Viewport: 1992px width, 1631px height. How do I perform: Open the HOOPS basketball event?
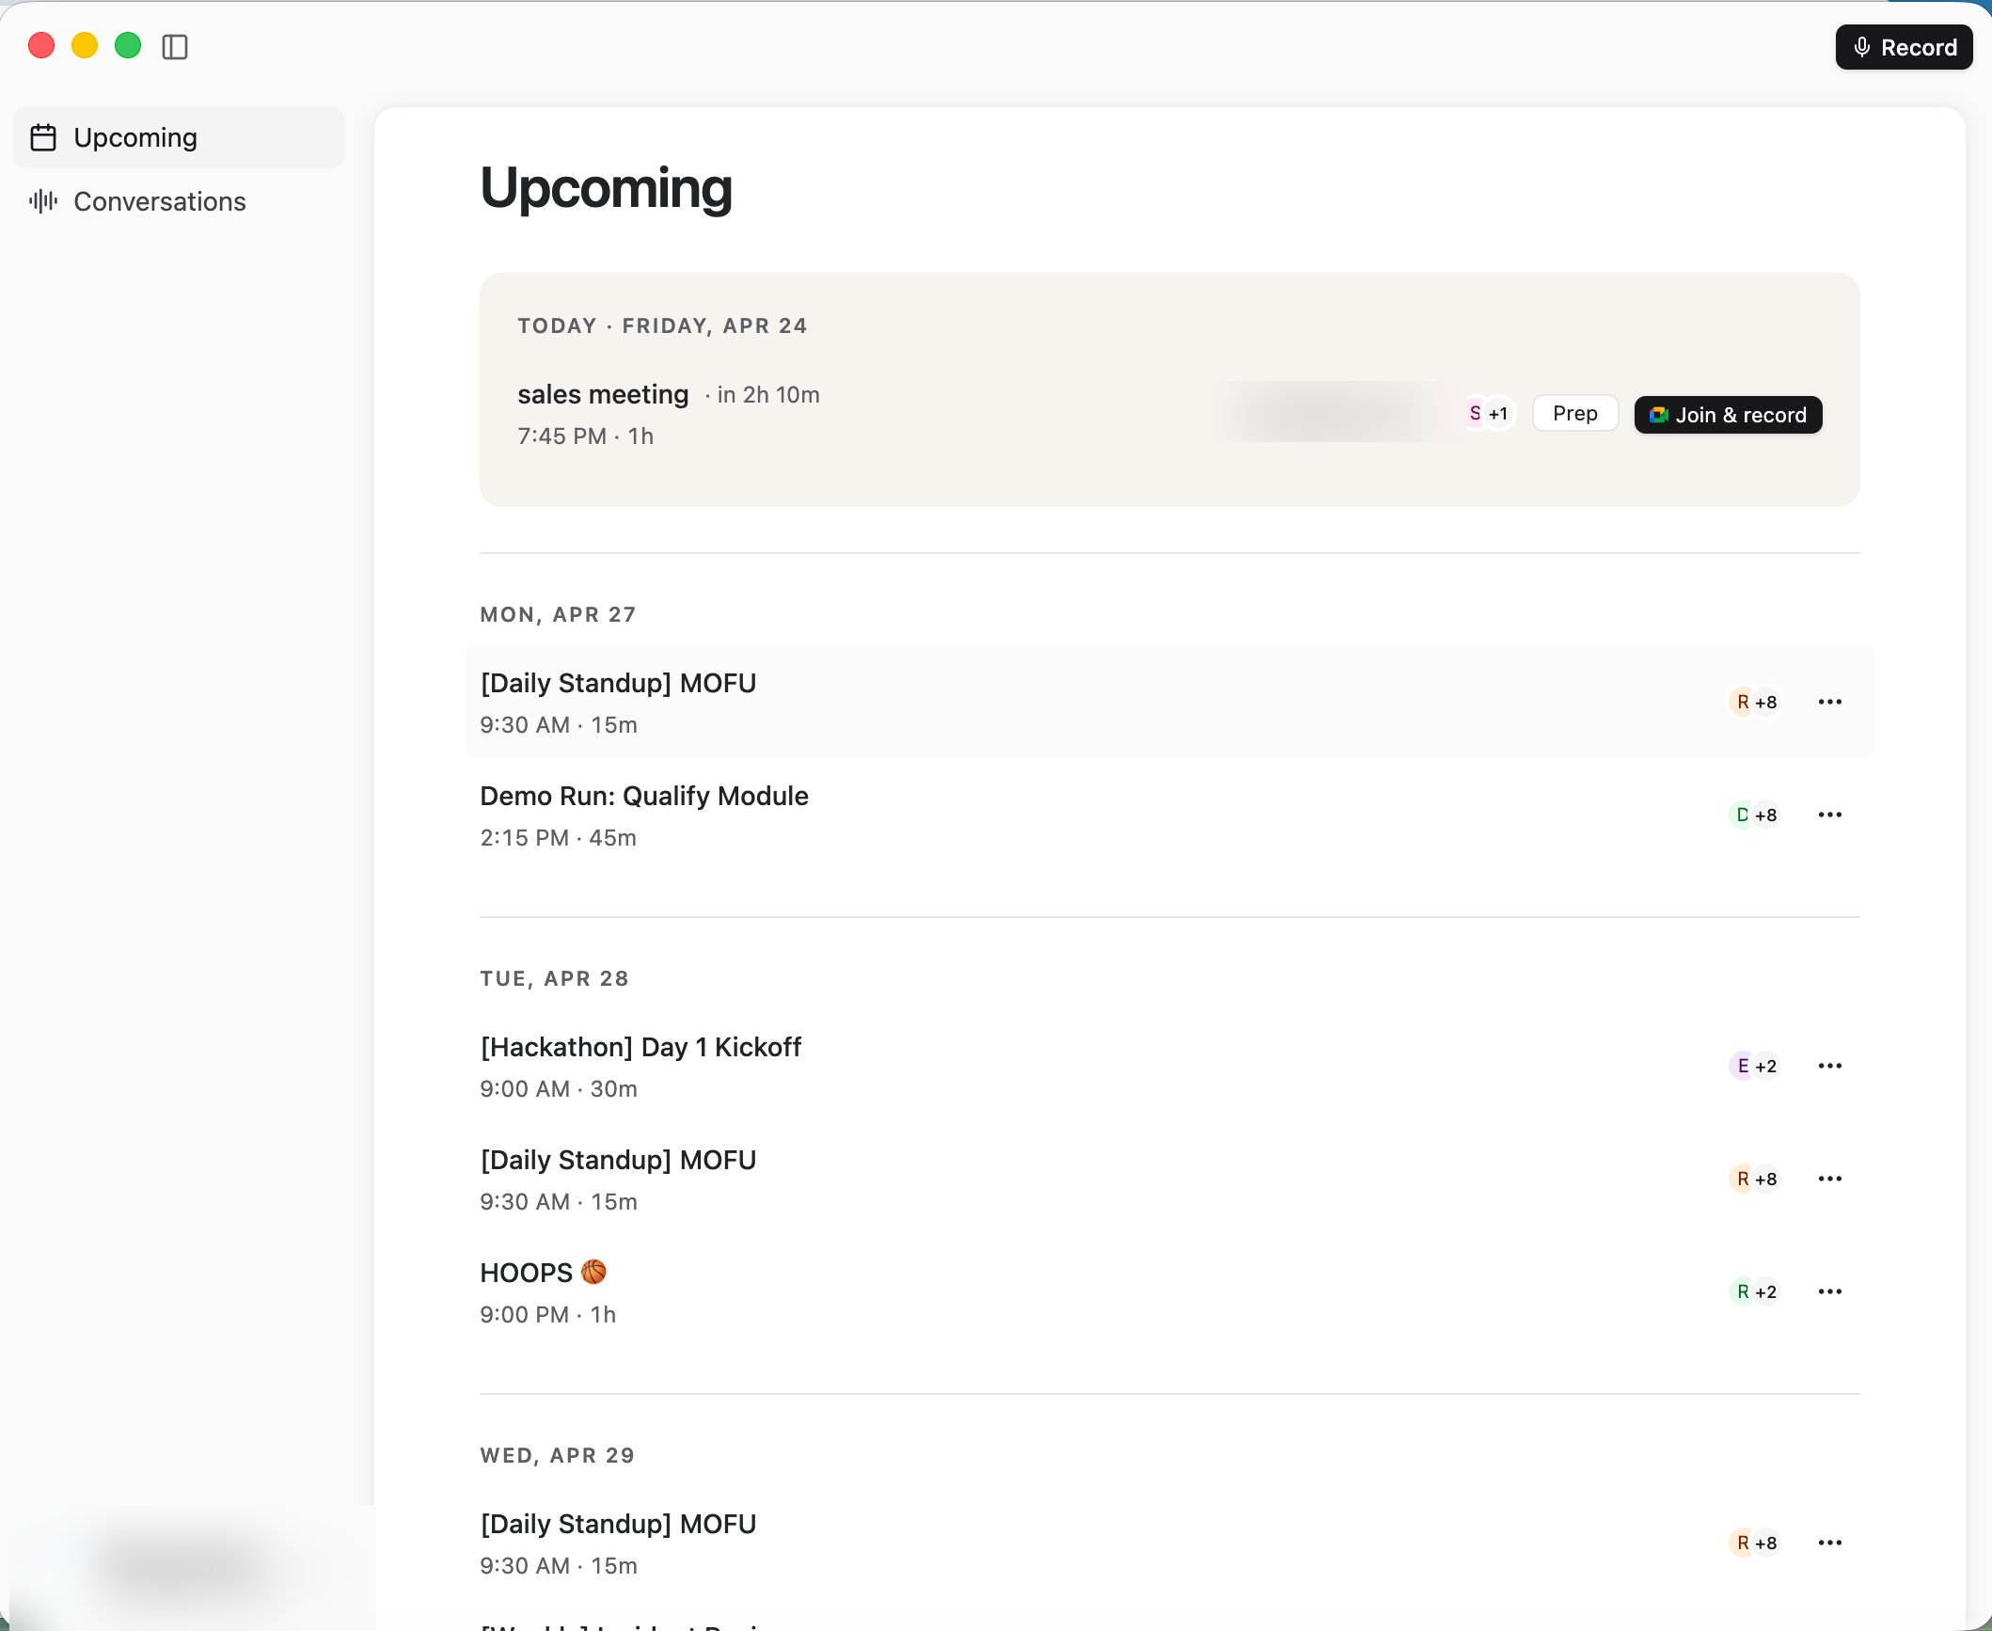(x=1169, y=1291)
